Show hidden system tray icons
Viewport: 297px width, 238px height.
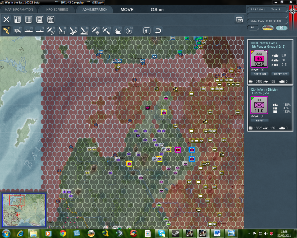tap(249, 233)
